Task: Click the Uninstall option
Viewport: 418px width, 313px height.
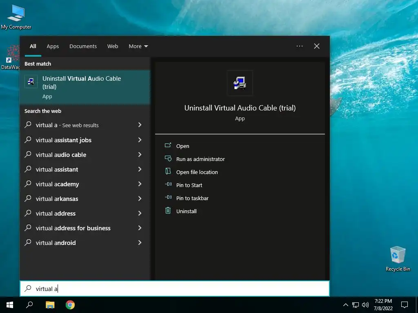Action: (x=186, y=212)
